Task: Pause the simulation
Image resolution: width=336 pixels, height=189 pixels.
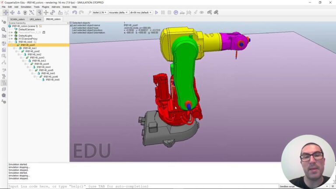Action: (x=163, y=12)
